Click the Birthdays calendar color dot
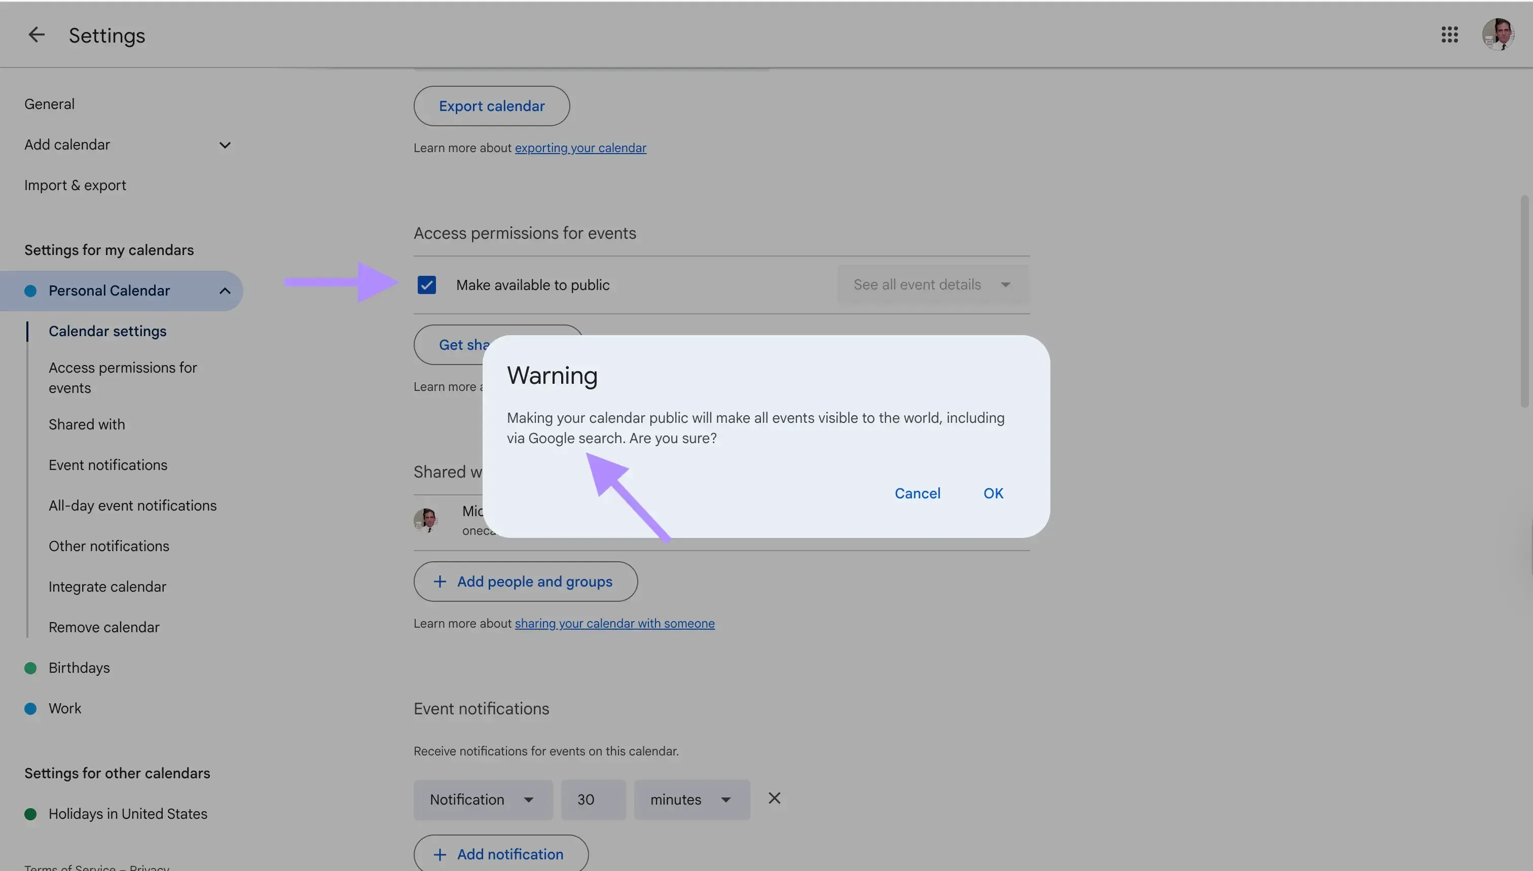The image size is (1533, 871). click(x=30, y=668)
